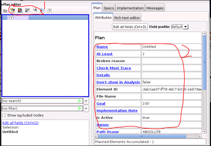This screenshot has width=211, height=146.
Task: Click the blue folder toolbar icon
Action: tap(42, 11)
